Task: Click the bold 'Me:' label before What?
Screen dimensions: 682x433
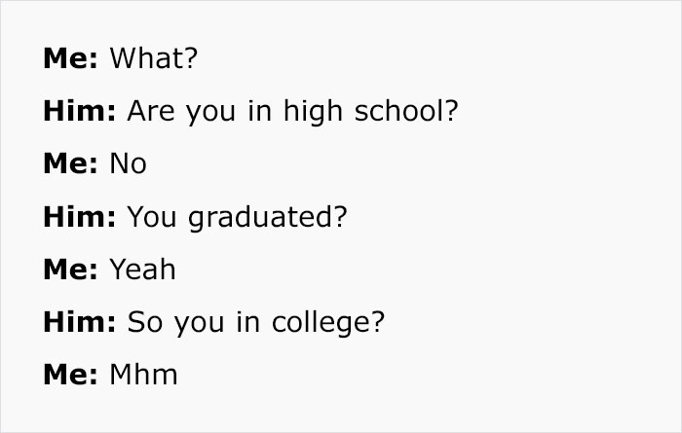Action: [70, 58]
